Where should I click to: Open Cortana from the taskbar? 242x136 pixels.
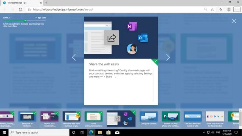click(74, 133)
